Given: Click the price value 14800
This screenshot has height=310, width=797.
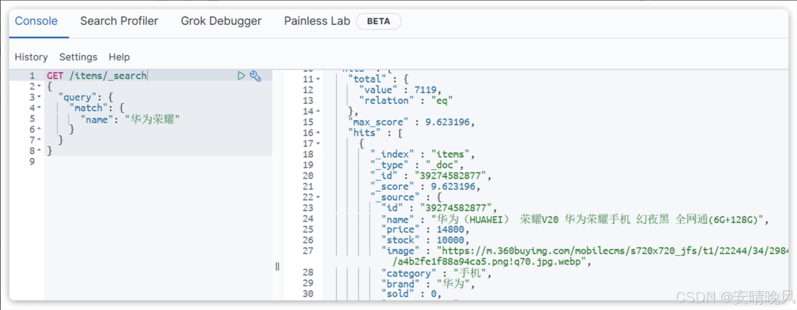Looking at the screenshot, I should click(x=450, y=230).
